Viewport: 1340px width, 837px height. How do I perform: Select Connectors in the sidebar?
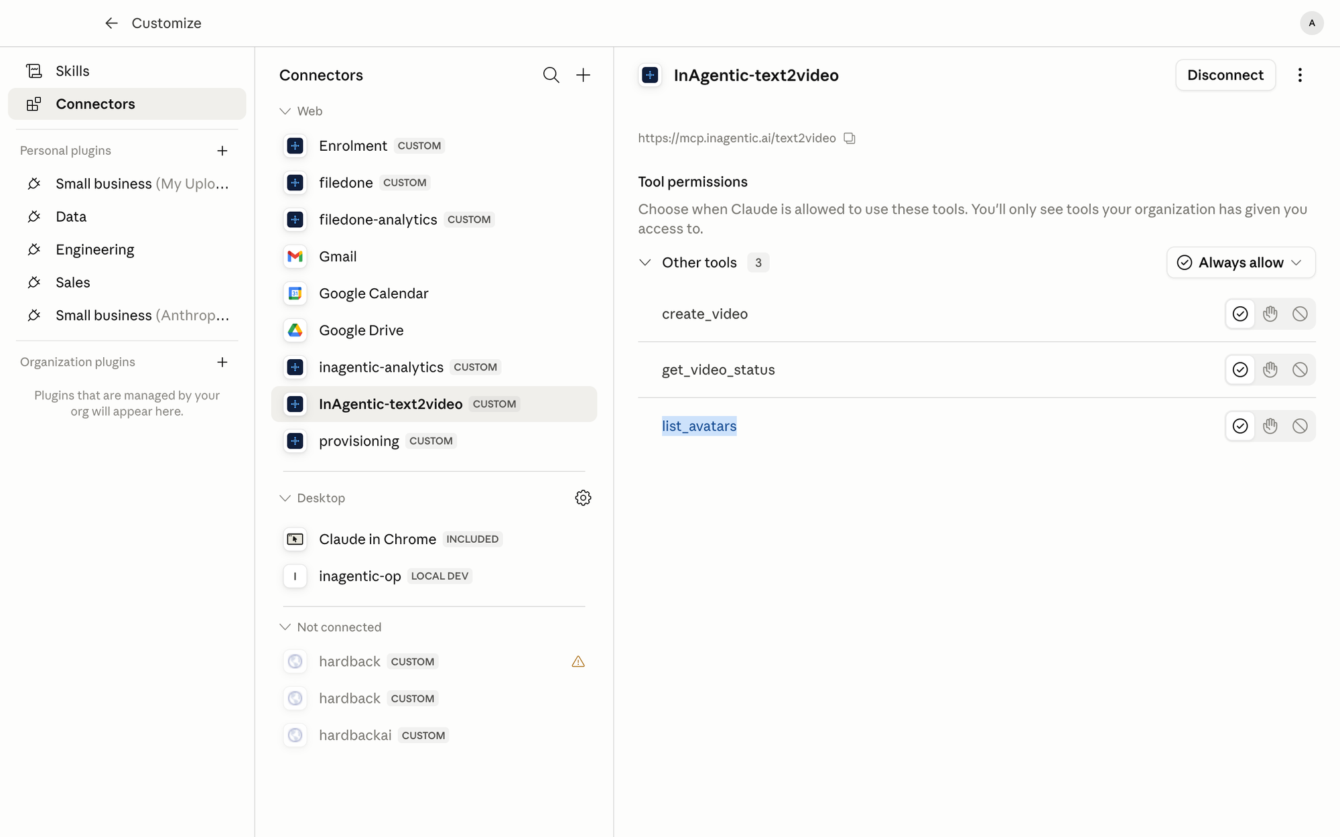point(127,104)
